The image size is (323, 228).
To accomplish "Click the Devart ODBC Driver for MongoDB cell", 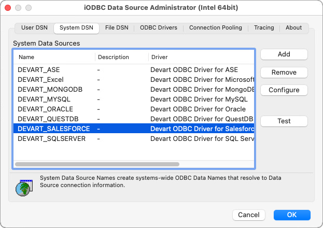I will pos(202,90).
